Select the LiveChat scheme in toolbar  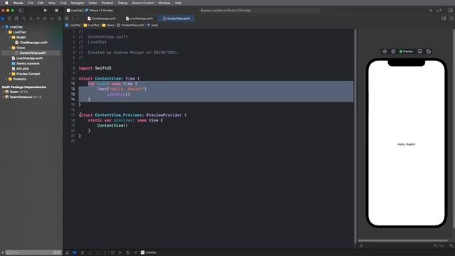point(74,10)
